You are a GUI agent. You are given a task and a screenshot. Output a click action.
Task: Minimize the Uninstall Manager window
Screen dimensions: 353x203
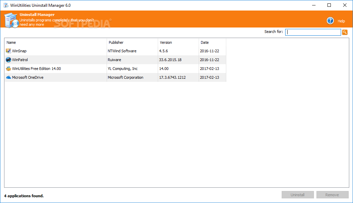tap(314, 5)
